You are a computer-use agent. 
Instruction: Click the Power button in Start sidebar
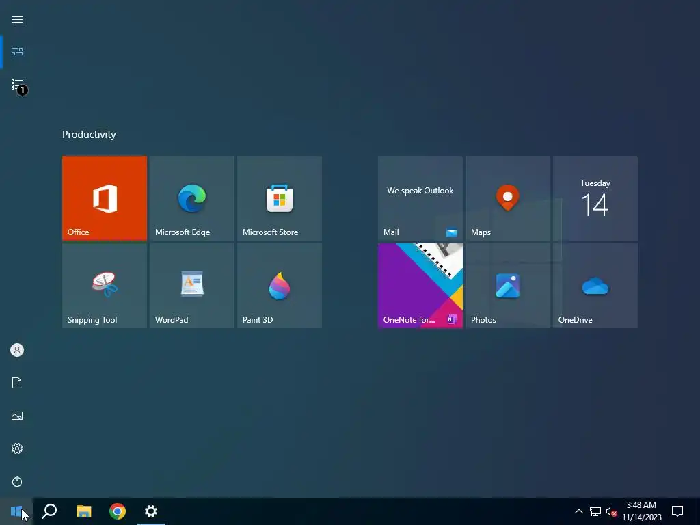pyautogui.click(x=17, y=481)
